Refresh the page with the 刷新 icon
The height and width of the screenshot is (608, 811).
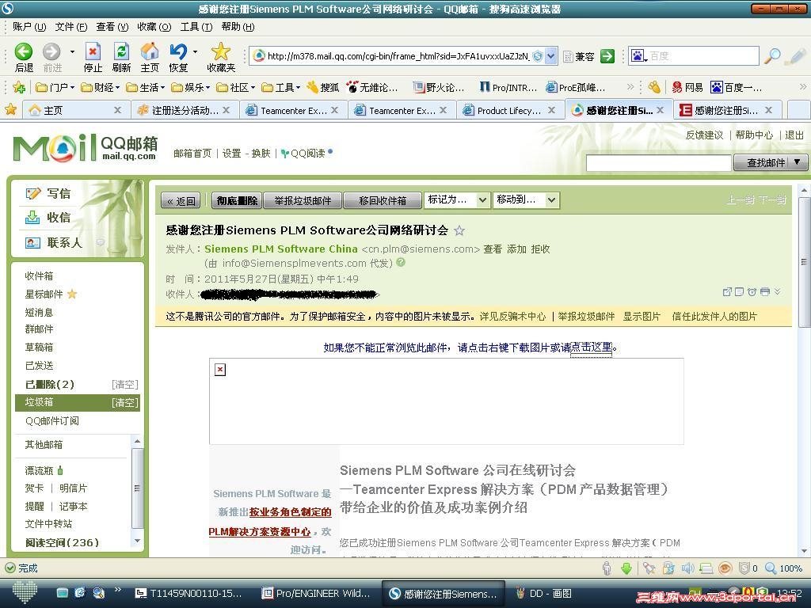click(121, 51)
